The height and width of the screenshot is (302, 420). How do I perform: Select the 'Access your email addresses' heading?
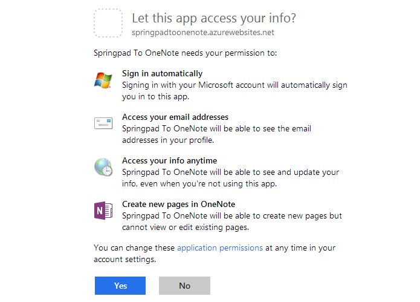tap(175, 117)
